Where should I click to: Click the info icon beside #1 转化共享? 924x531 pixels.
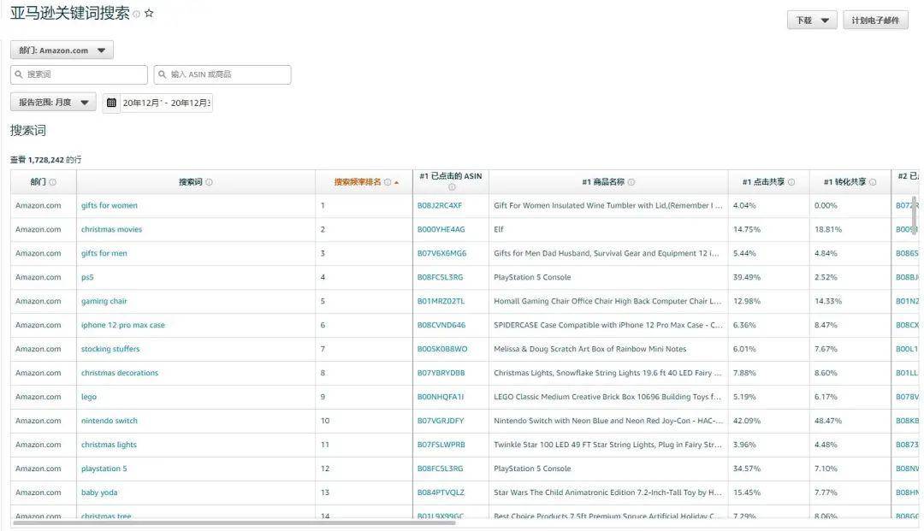point(873,182)
